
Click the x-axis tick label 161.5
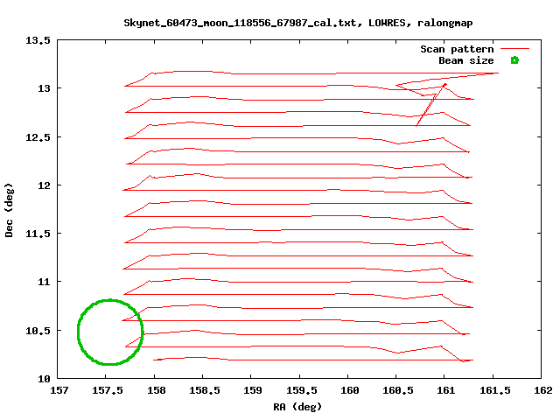(x=495, y=390)
